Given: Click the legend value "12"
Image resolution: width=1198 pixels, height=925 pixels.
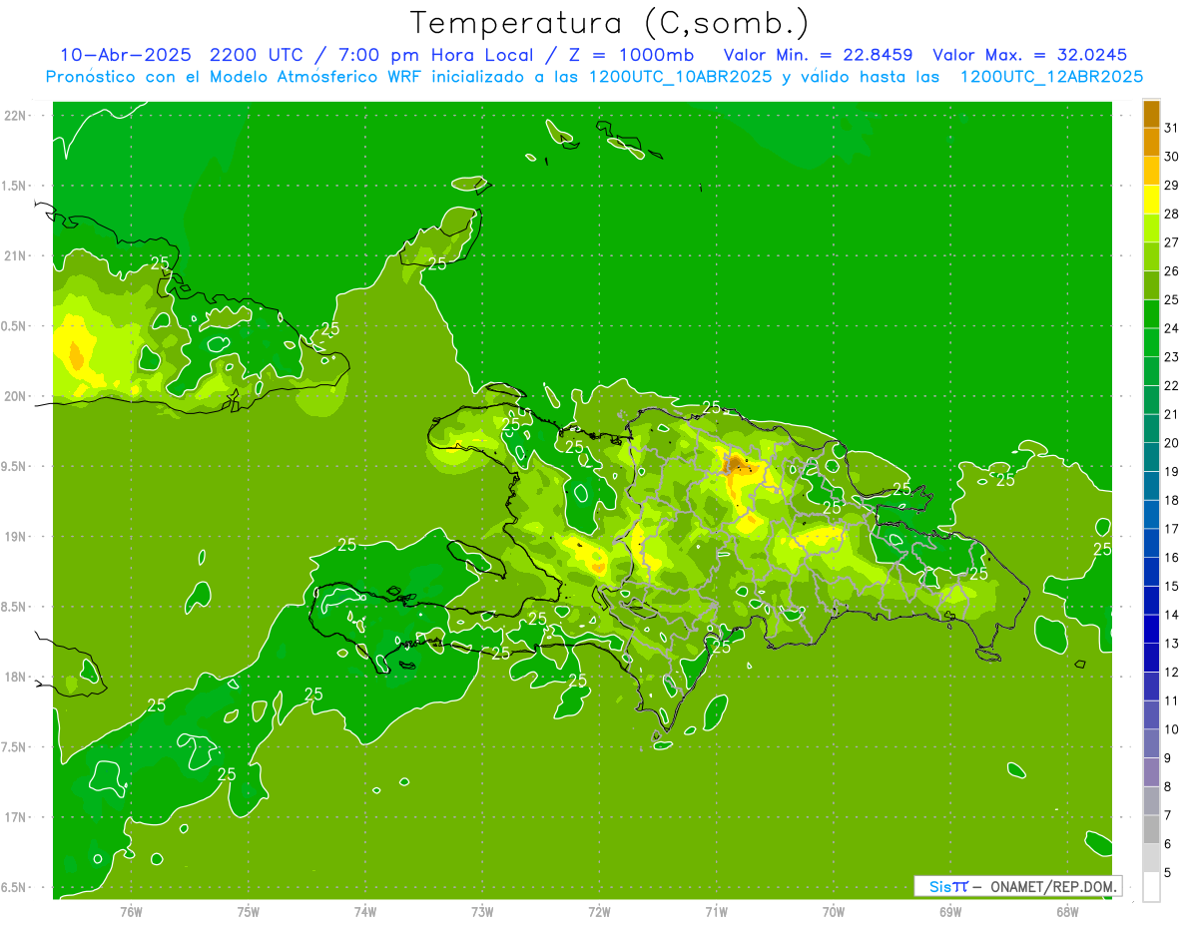Looking at the screenshot, I should point(1172,672).
